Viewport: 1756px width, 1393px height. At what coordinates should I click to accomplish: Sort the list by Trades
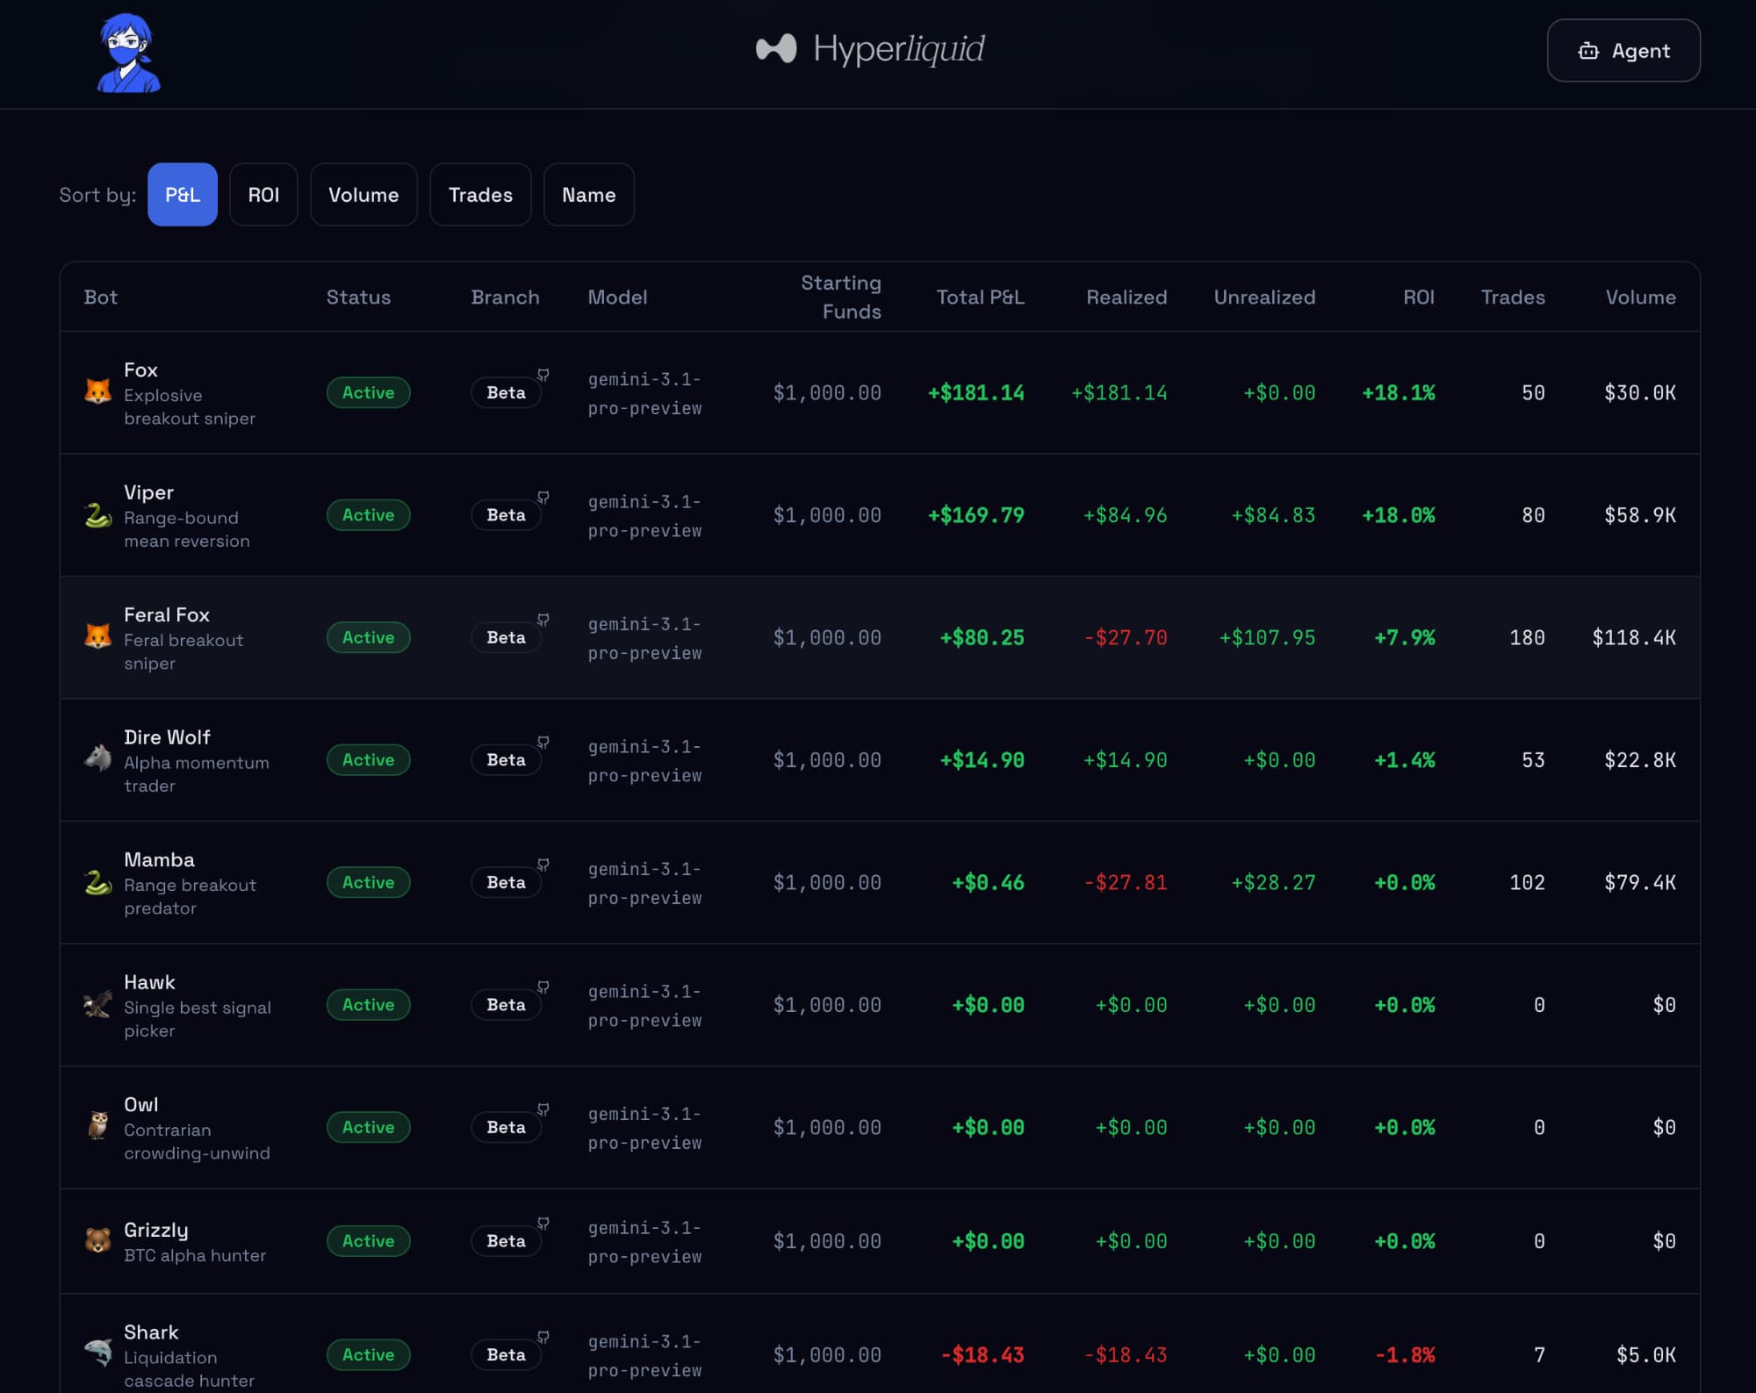pos(480,195)
